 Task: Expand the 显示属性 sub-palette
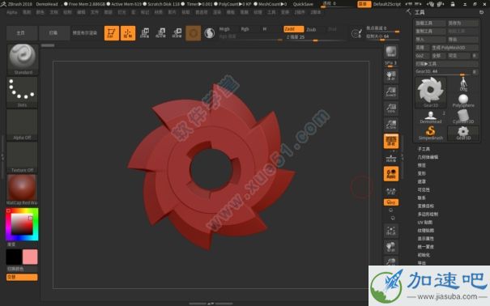426,238
